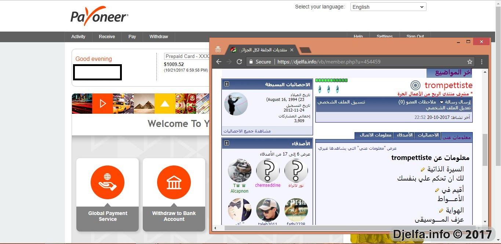501x244 pixels.
Task: Click the edit profile link تعديل الملف الشخصي
Action: [448, 108]
